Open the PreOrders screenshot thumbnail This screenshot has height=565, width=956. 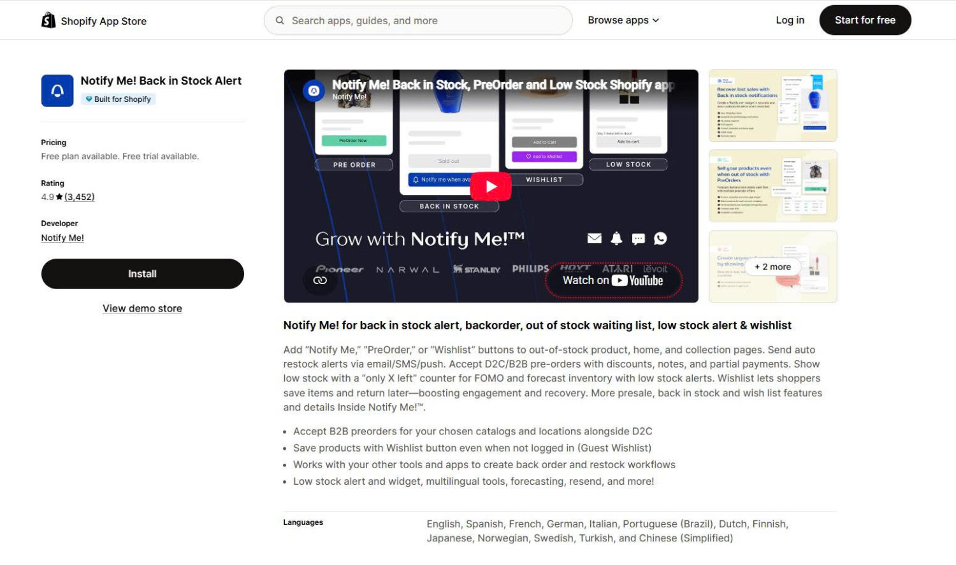[x=772, y=186]
